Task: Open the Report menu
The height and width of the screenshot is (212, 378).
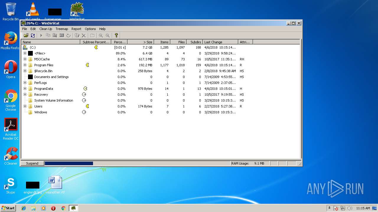Action: (x=76, y=29)
